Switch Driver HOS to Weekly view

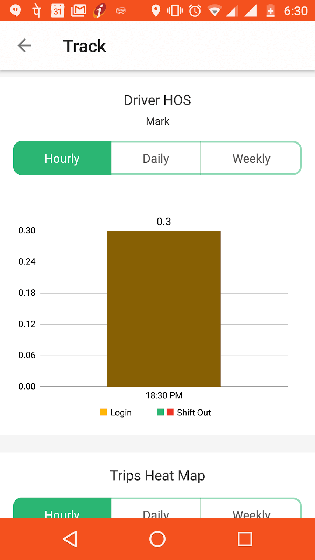(x=251, y=158)
